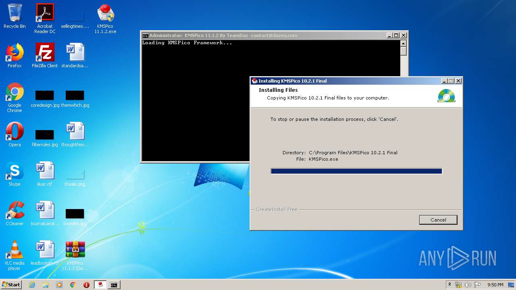Select the sellingtimes file on desktop
This screenshot has height=290, width=516.
click(75, 18)
